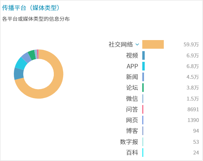This screenshot has width=203, height=161.
Task: Click the cyan APP bar
Action: [143, 66]
